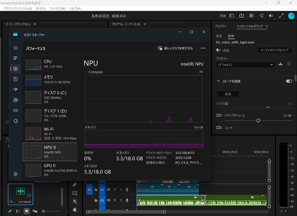Click the 拡張 button
The image size is (297, 216).
click(228, 94)
